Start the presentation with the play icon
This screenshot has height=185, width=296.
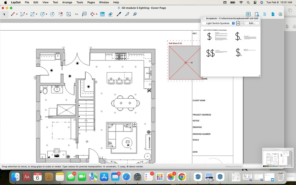coord(248,14)
